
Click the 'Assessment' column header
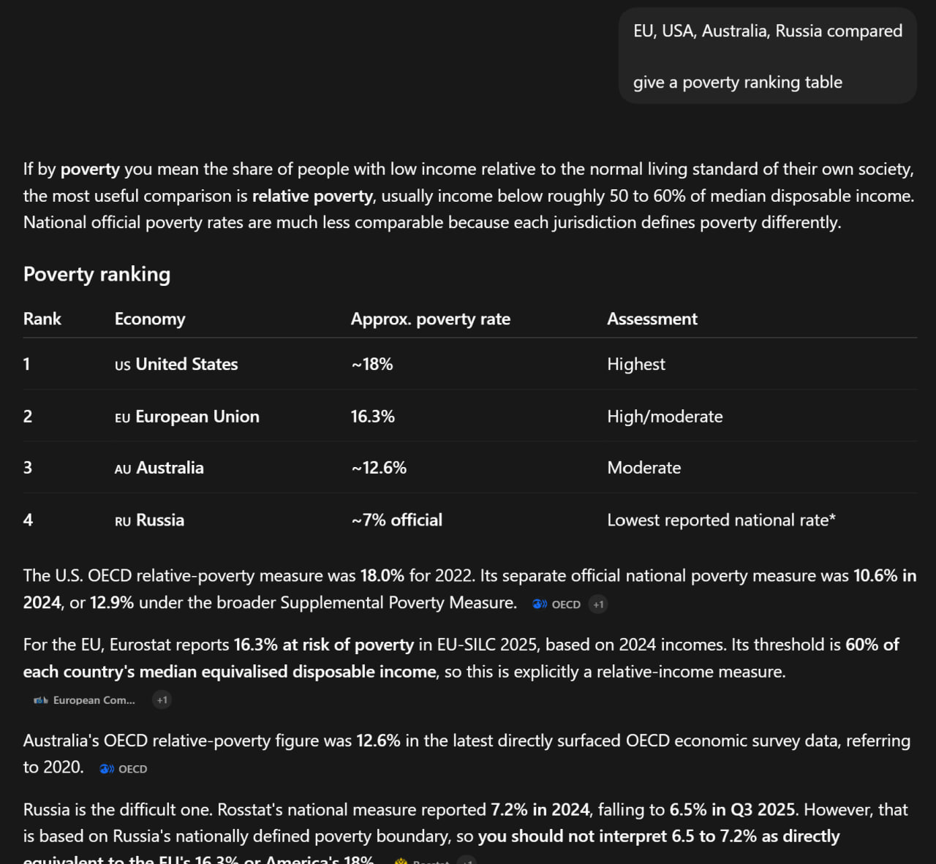click(652, 319)
